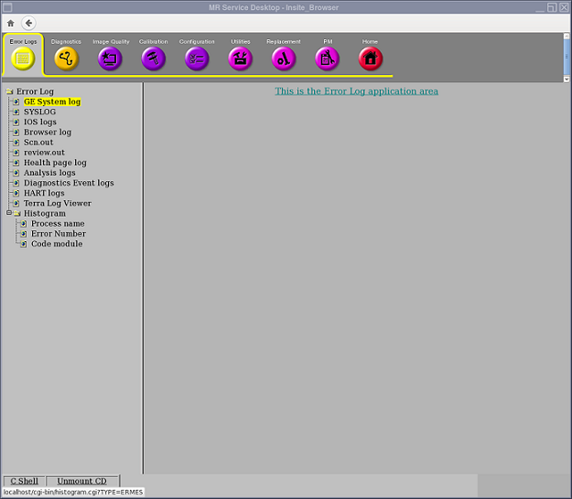Open the Terra Log Viewer item

(x=57, y=203)
